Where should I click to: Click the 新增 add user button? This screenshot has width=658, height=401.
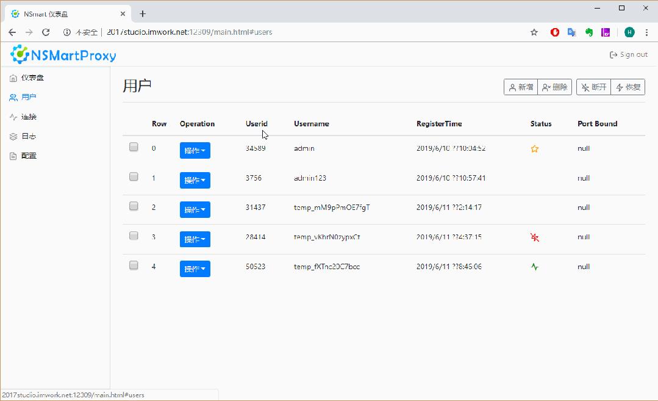tap(520, 87)
